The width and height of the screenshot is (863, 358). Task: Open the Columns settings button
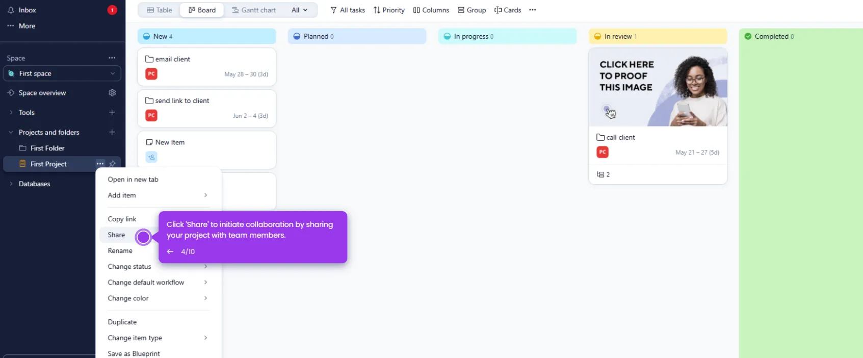(x=431, y=10)
